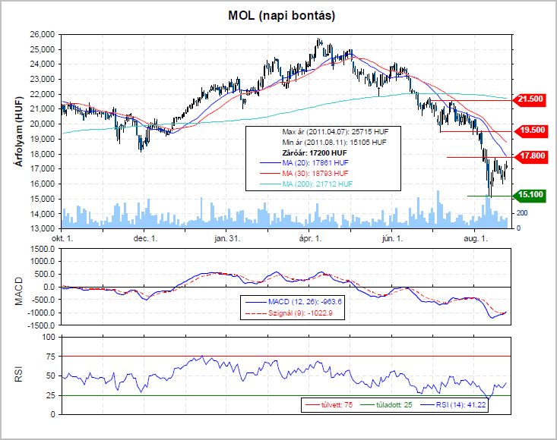
Task: Click the 18,000 price axis label
Action: pos(43,154)
